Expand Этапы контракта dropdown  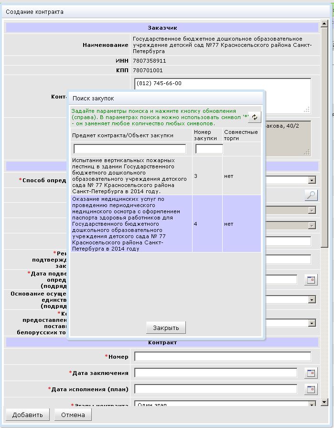tap(312, 404)
